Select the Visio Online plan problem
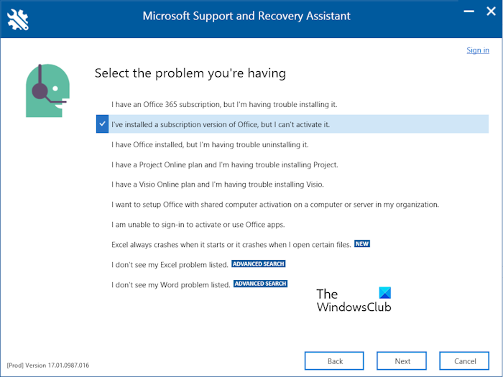This screenshot has width=503, height=377. (x=218, y=185)
